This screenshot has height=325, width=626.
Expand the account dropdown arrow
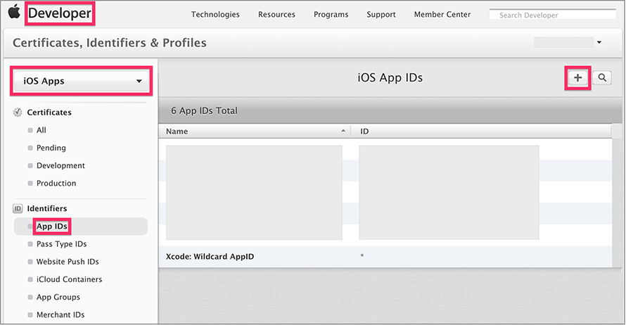(599, 43)
